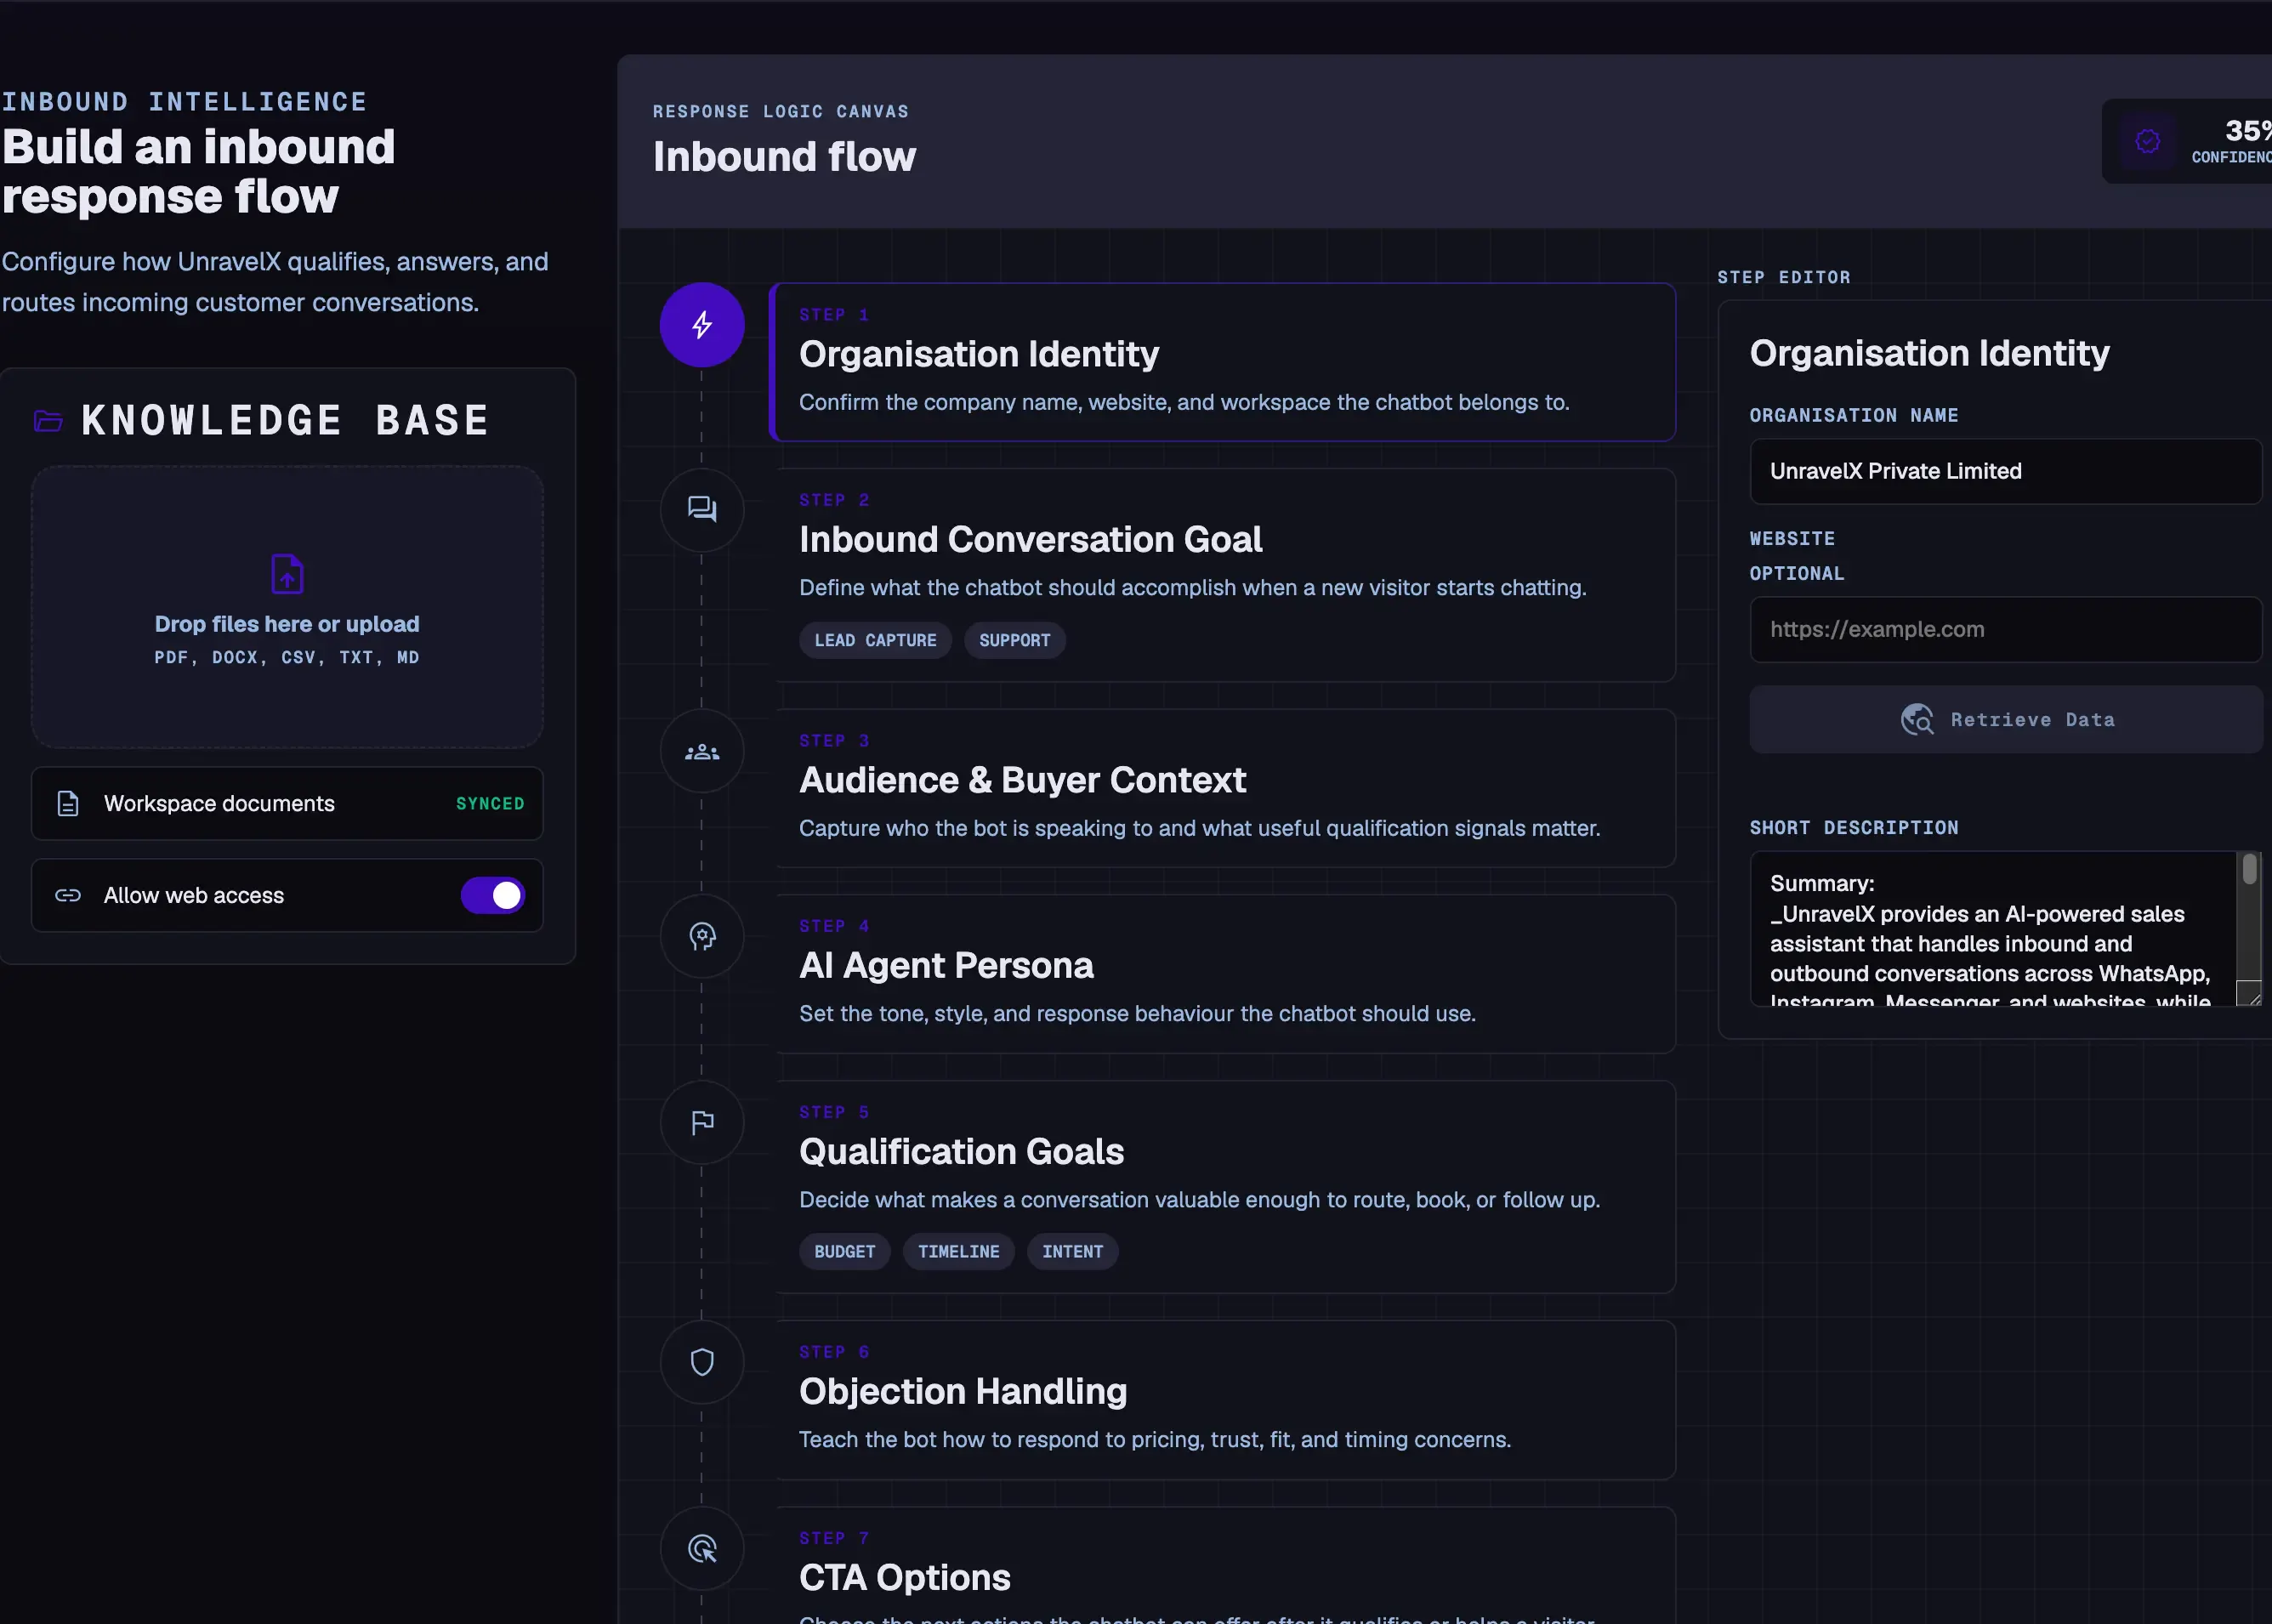Click Drop files here or upload
This screenshot has height=1624, width=2272.
pyautogui.click(x=287, y=624)
